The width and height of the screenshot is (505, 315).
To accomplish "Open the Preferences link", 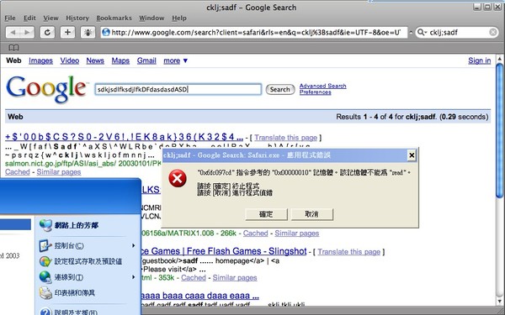I will click(316, 92).
